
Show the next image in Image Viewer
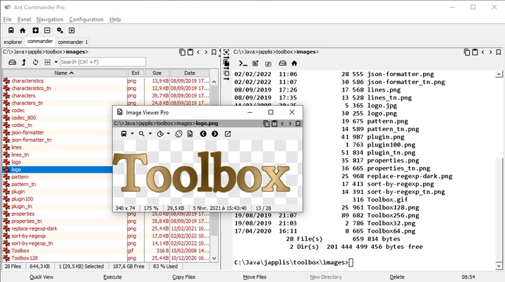point(215,133)
